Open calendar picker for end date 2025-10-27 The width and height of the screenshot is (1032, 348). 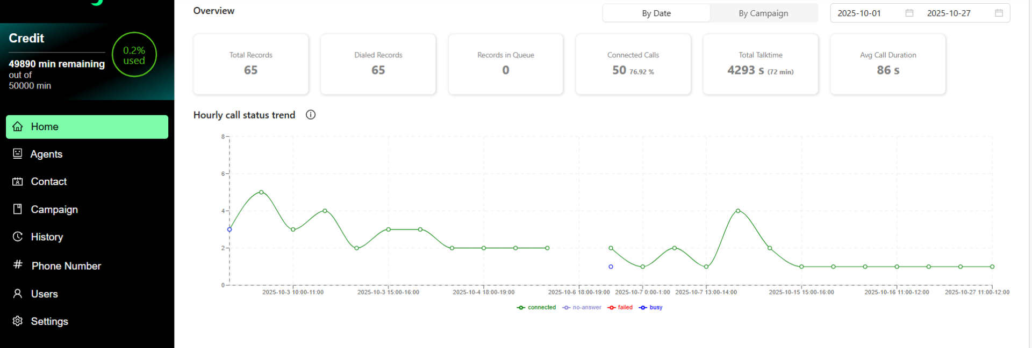coord(999,13)
